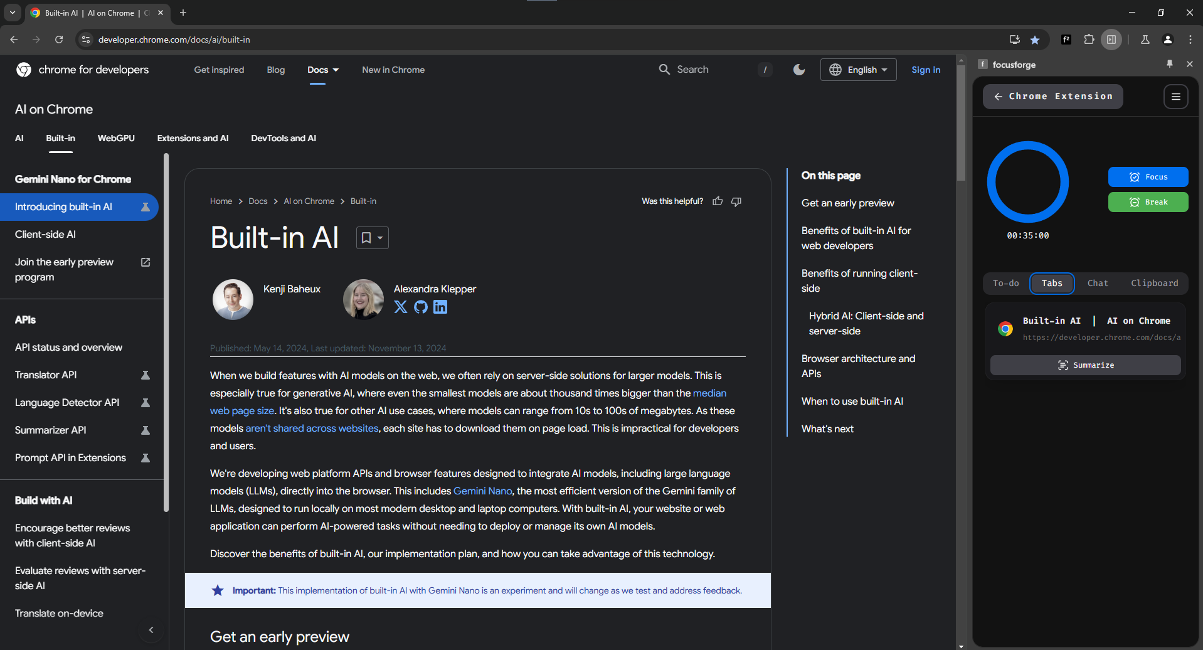
Task: Open the site information icon in address bar
Action: (x=86, y=40)
